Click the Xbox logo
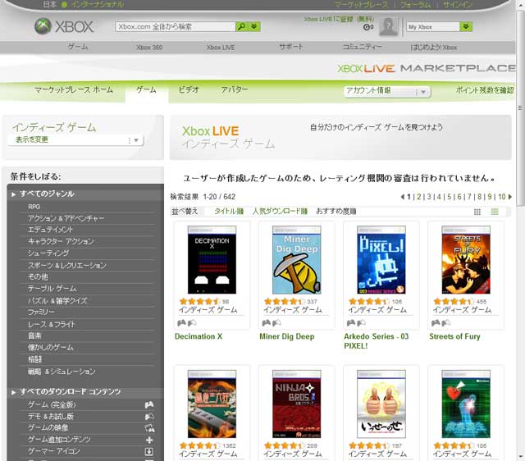 (64, 26)
